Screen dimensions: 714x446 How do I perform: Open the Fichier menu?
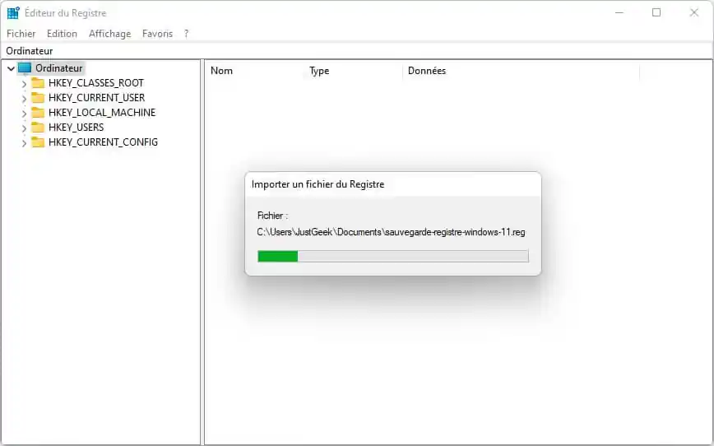tap(21, 34)
